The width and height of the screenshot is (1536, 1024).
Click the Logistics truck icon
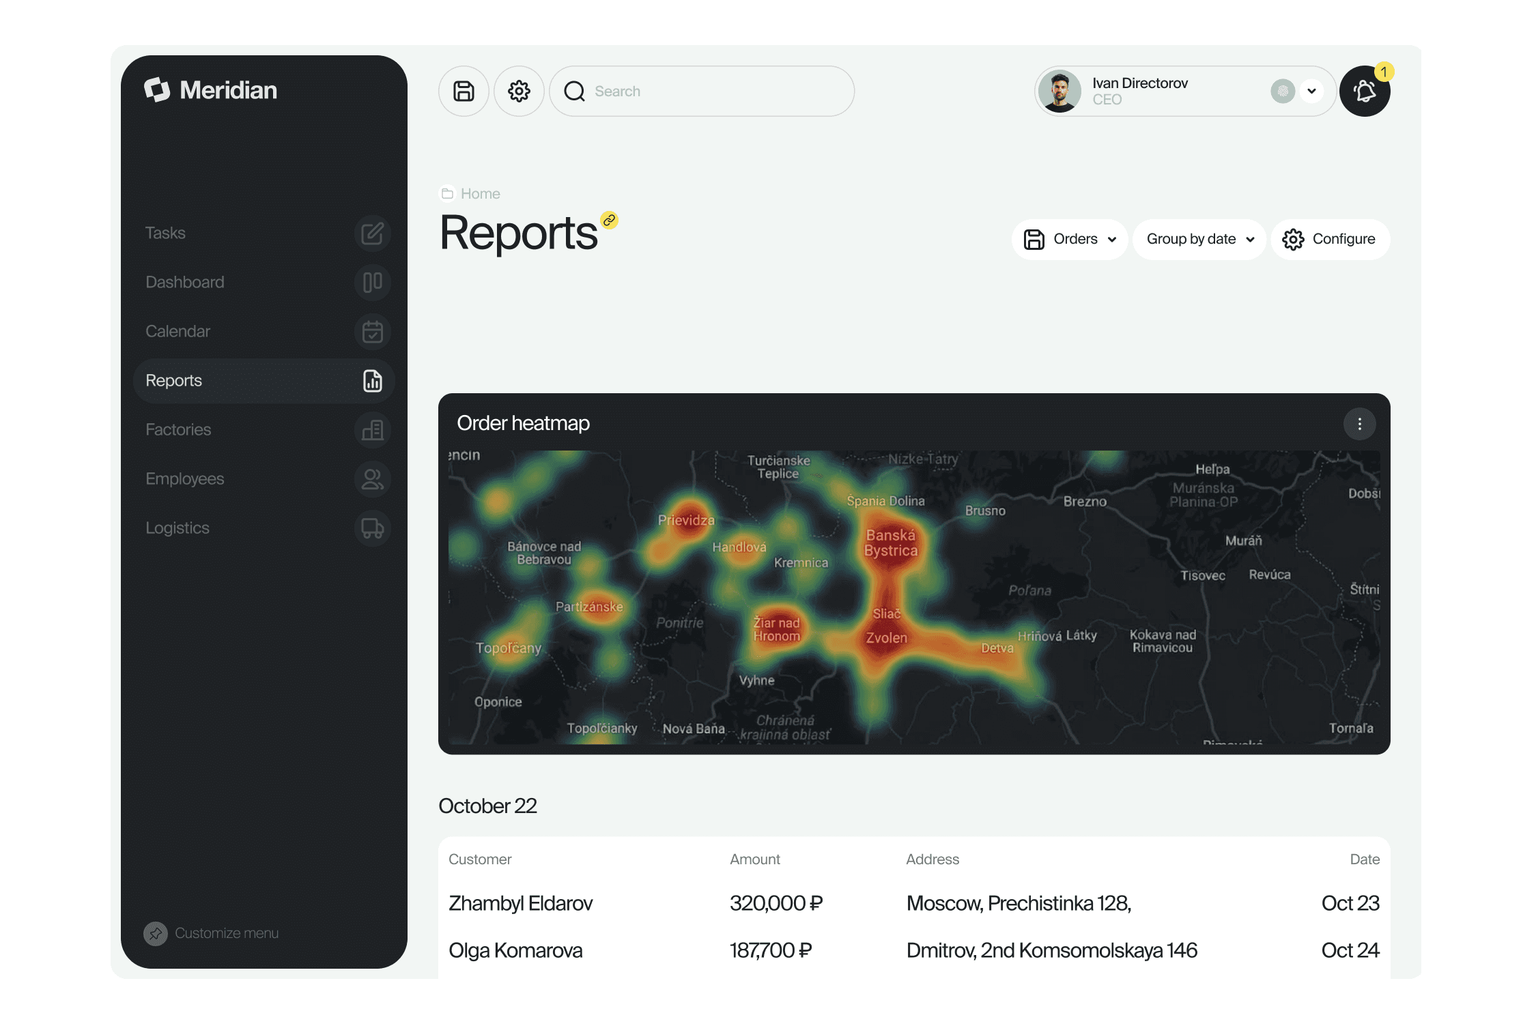[x=372, y=528]
